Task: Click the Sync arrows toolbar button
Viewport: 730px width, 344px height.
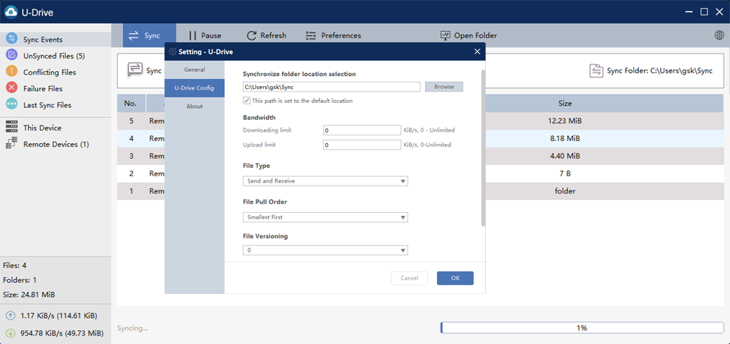Action: tap(150, 35)
